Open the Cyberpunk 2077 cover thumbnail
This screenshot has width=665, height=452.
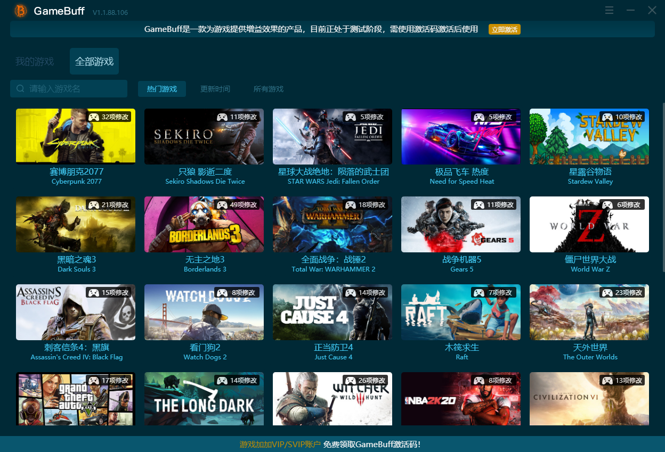coord(76,137)
